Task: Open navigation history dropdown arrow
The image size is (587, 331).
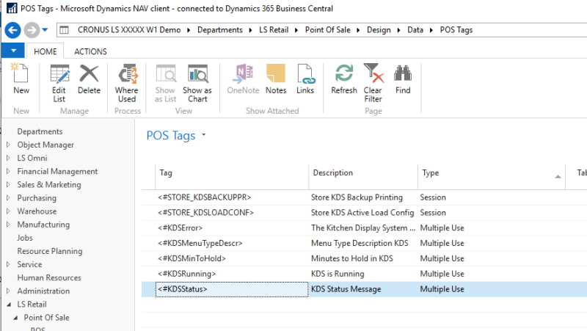Action: tap(45, 30)
